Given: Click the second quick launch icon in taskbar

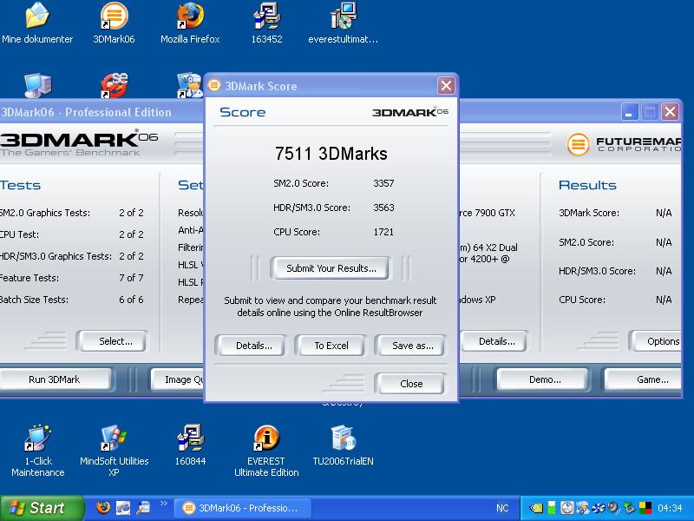Looking at the screenshot, I should pos(123,507).
